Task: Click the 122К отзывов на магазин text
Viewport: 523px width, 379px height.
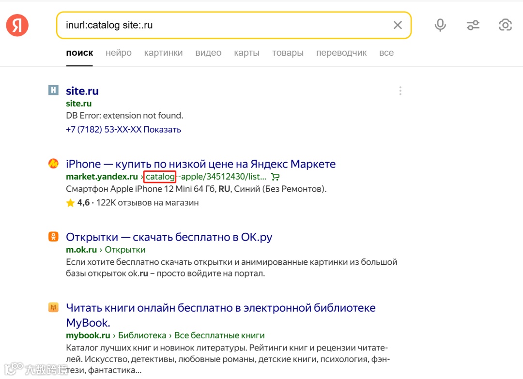Action: click(147, 203)
